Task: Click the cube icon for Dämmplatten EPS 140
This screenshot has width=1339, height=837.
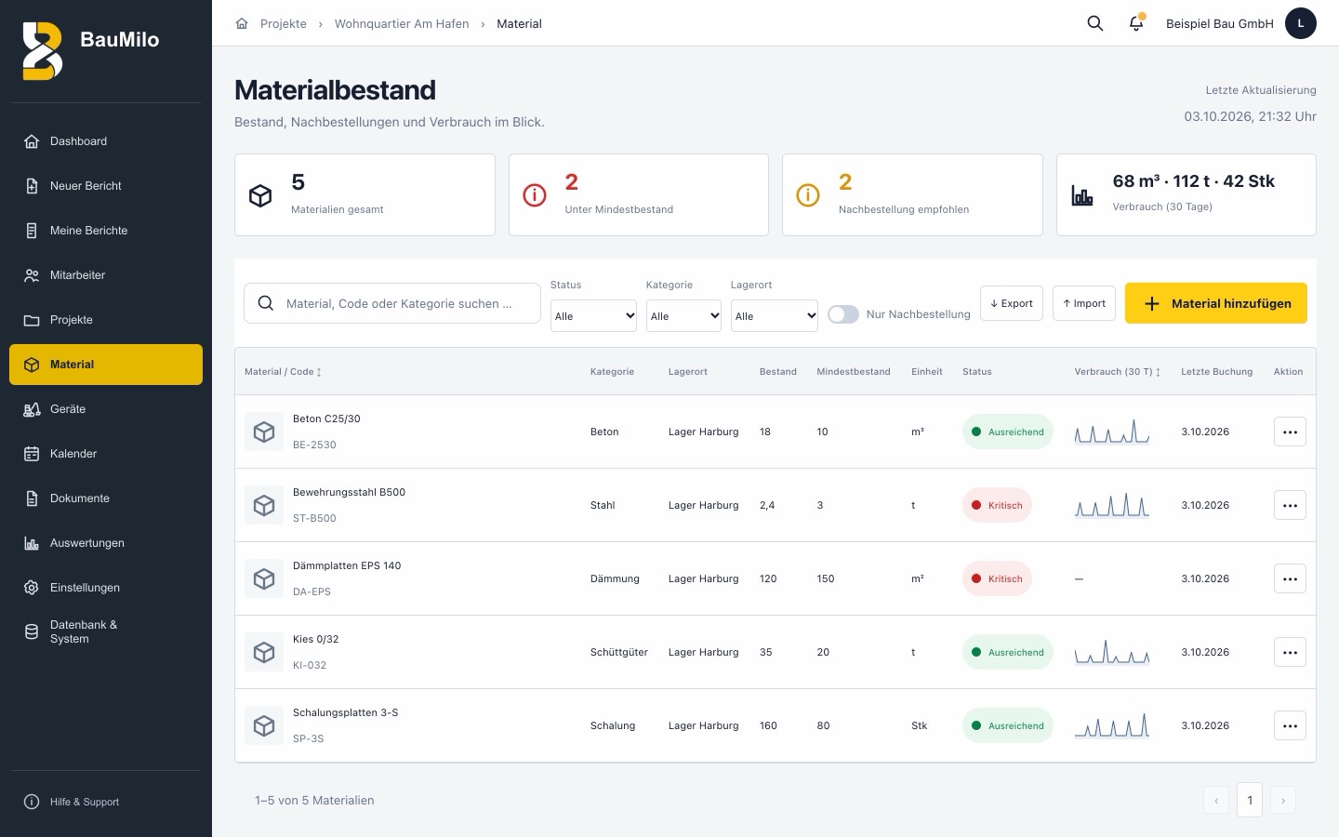Action: click(x=264, y=578)
